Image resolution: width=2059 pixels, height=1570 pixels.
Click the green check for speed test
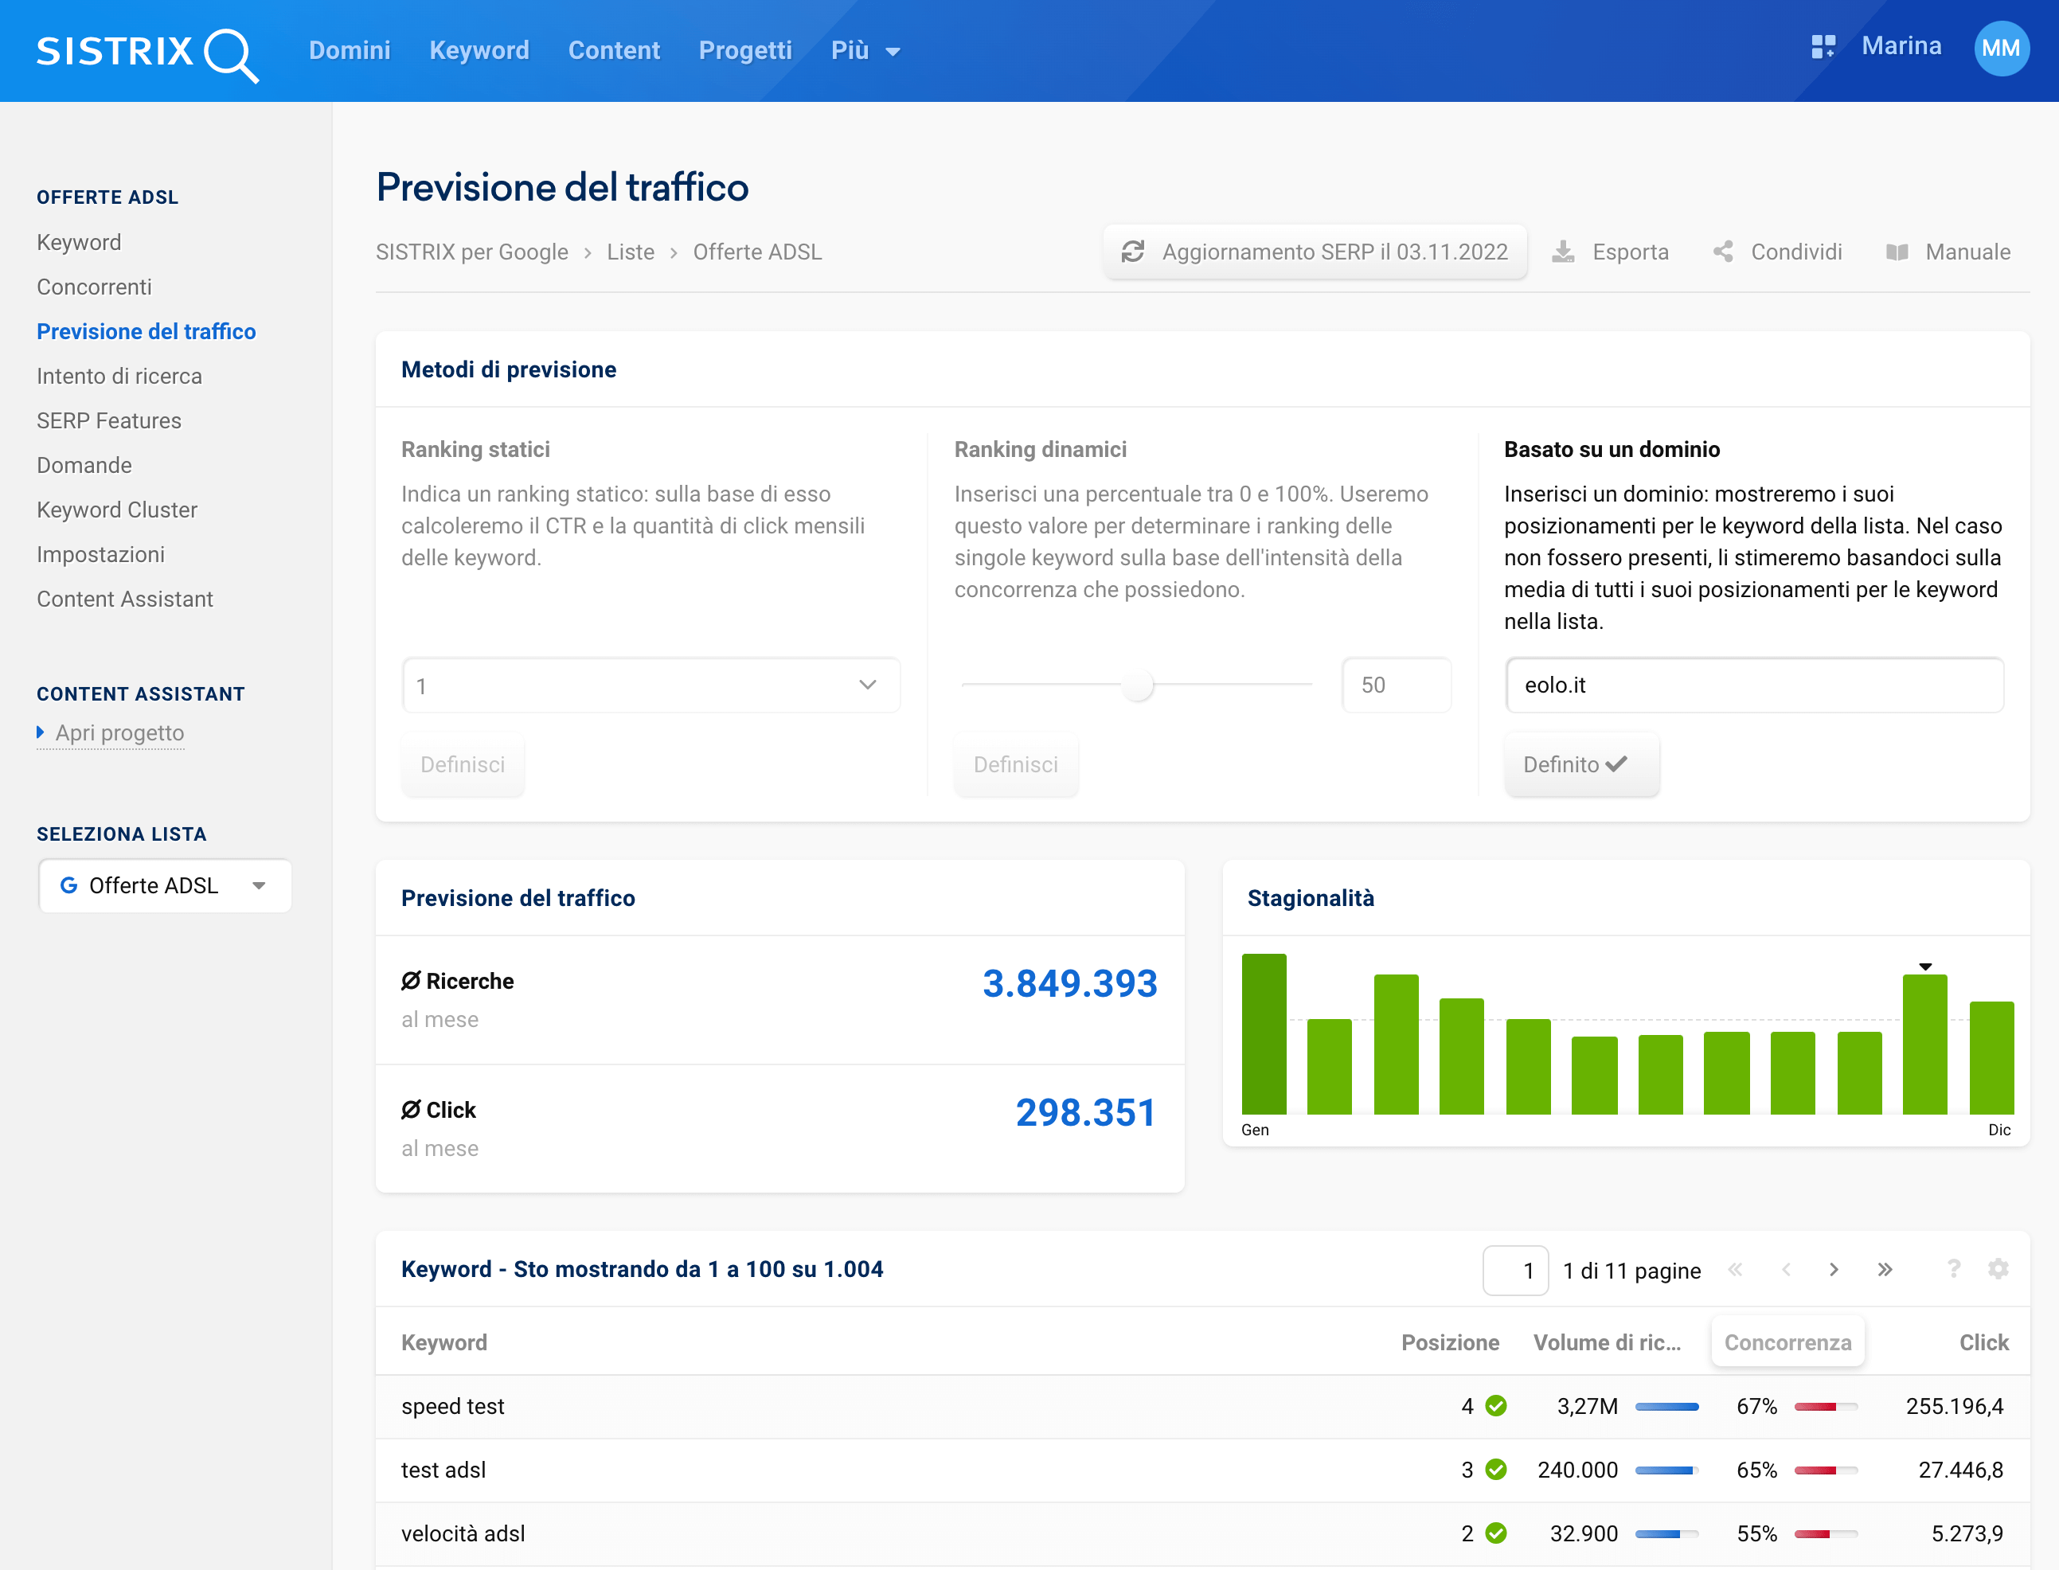[x=1496, y=1405]
